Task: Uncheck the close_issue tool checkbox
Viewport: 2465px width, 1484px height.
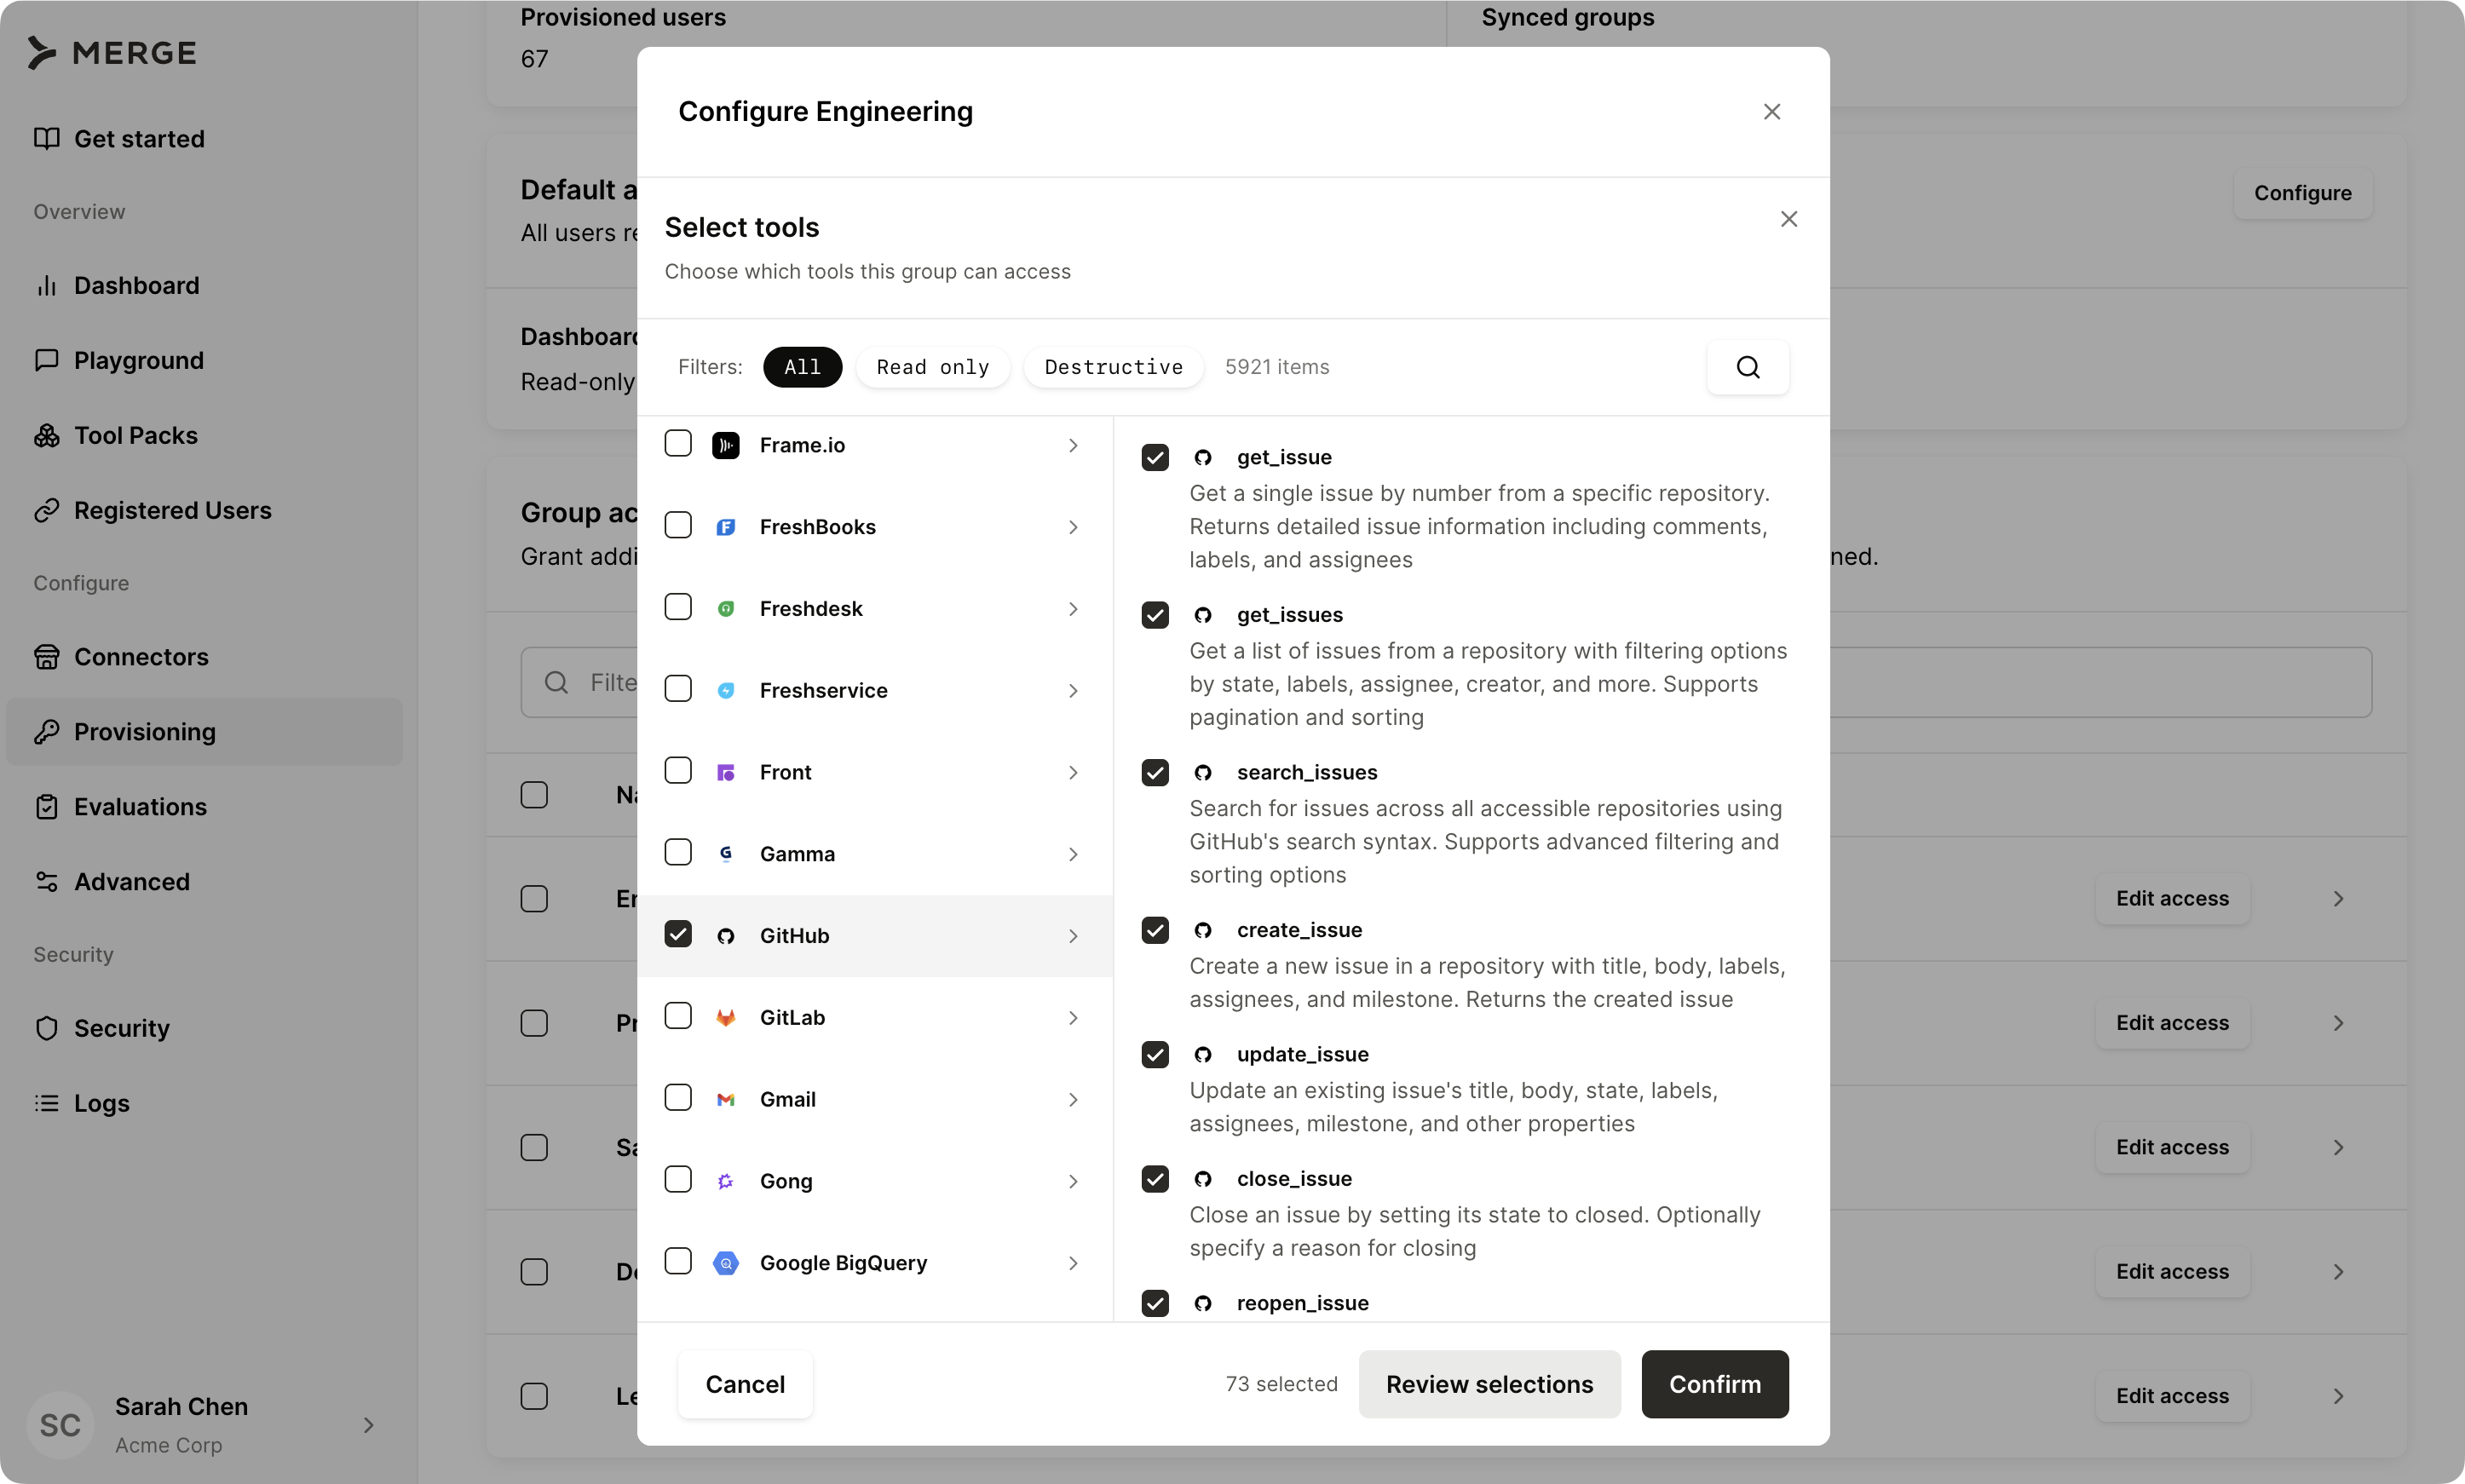Action: 1155,1179
